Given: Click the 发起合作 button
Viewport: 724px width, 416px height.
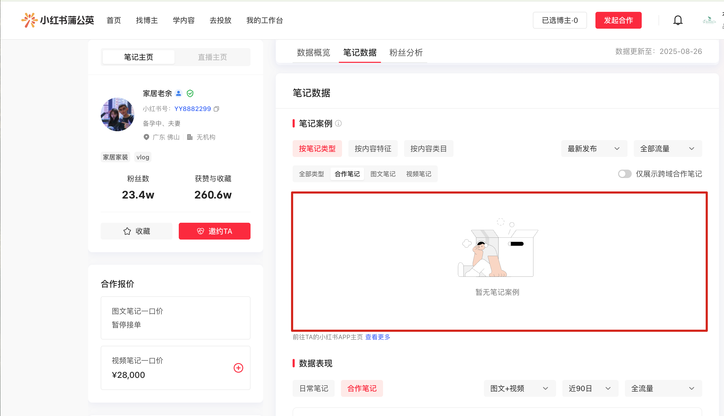Looking at the screenshot, I should [x=618, y=20].
